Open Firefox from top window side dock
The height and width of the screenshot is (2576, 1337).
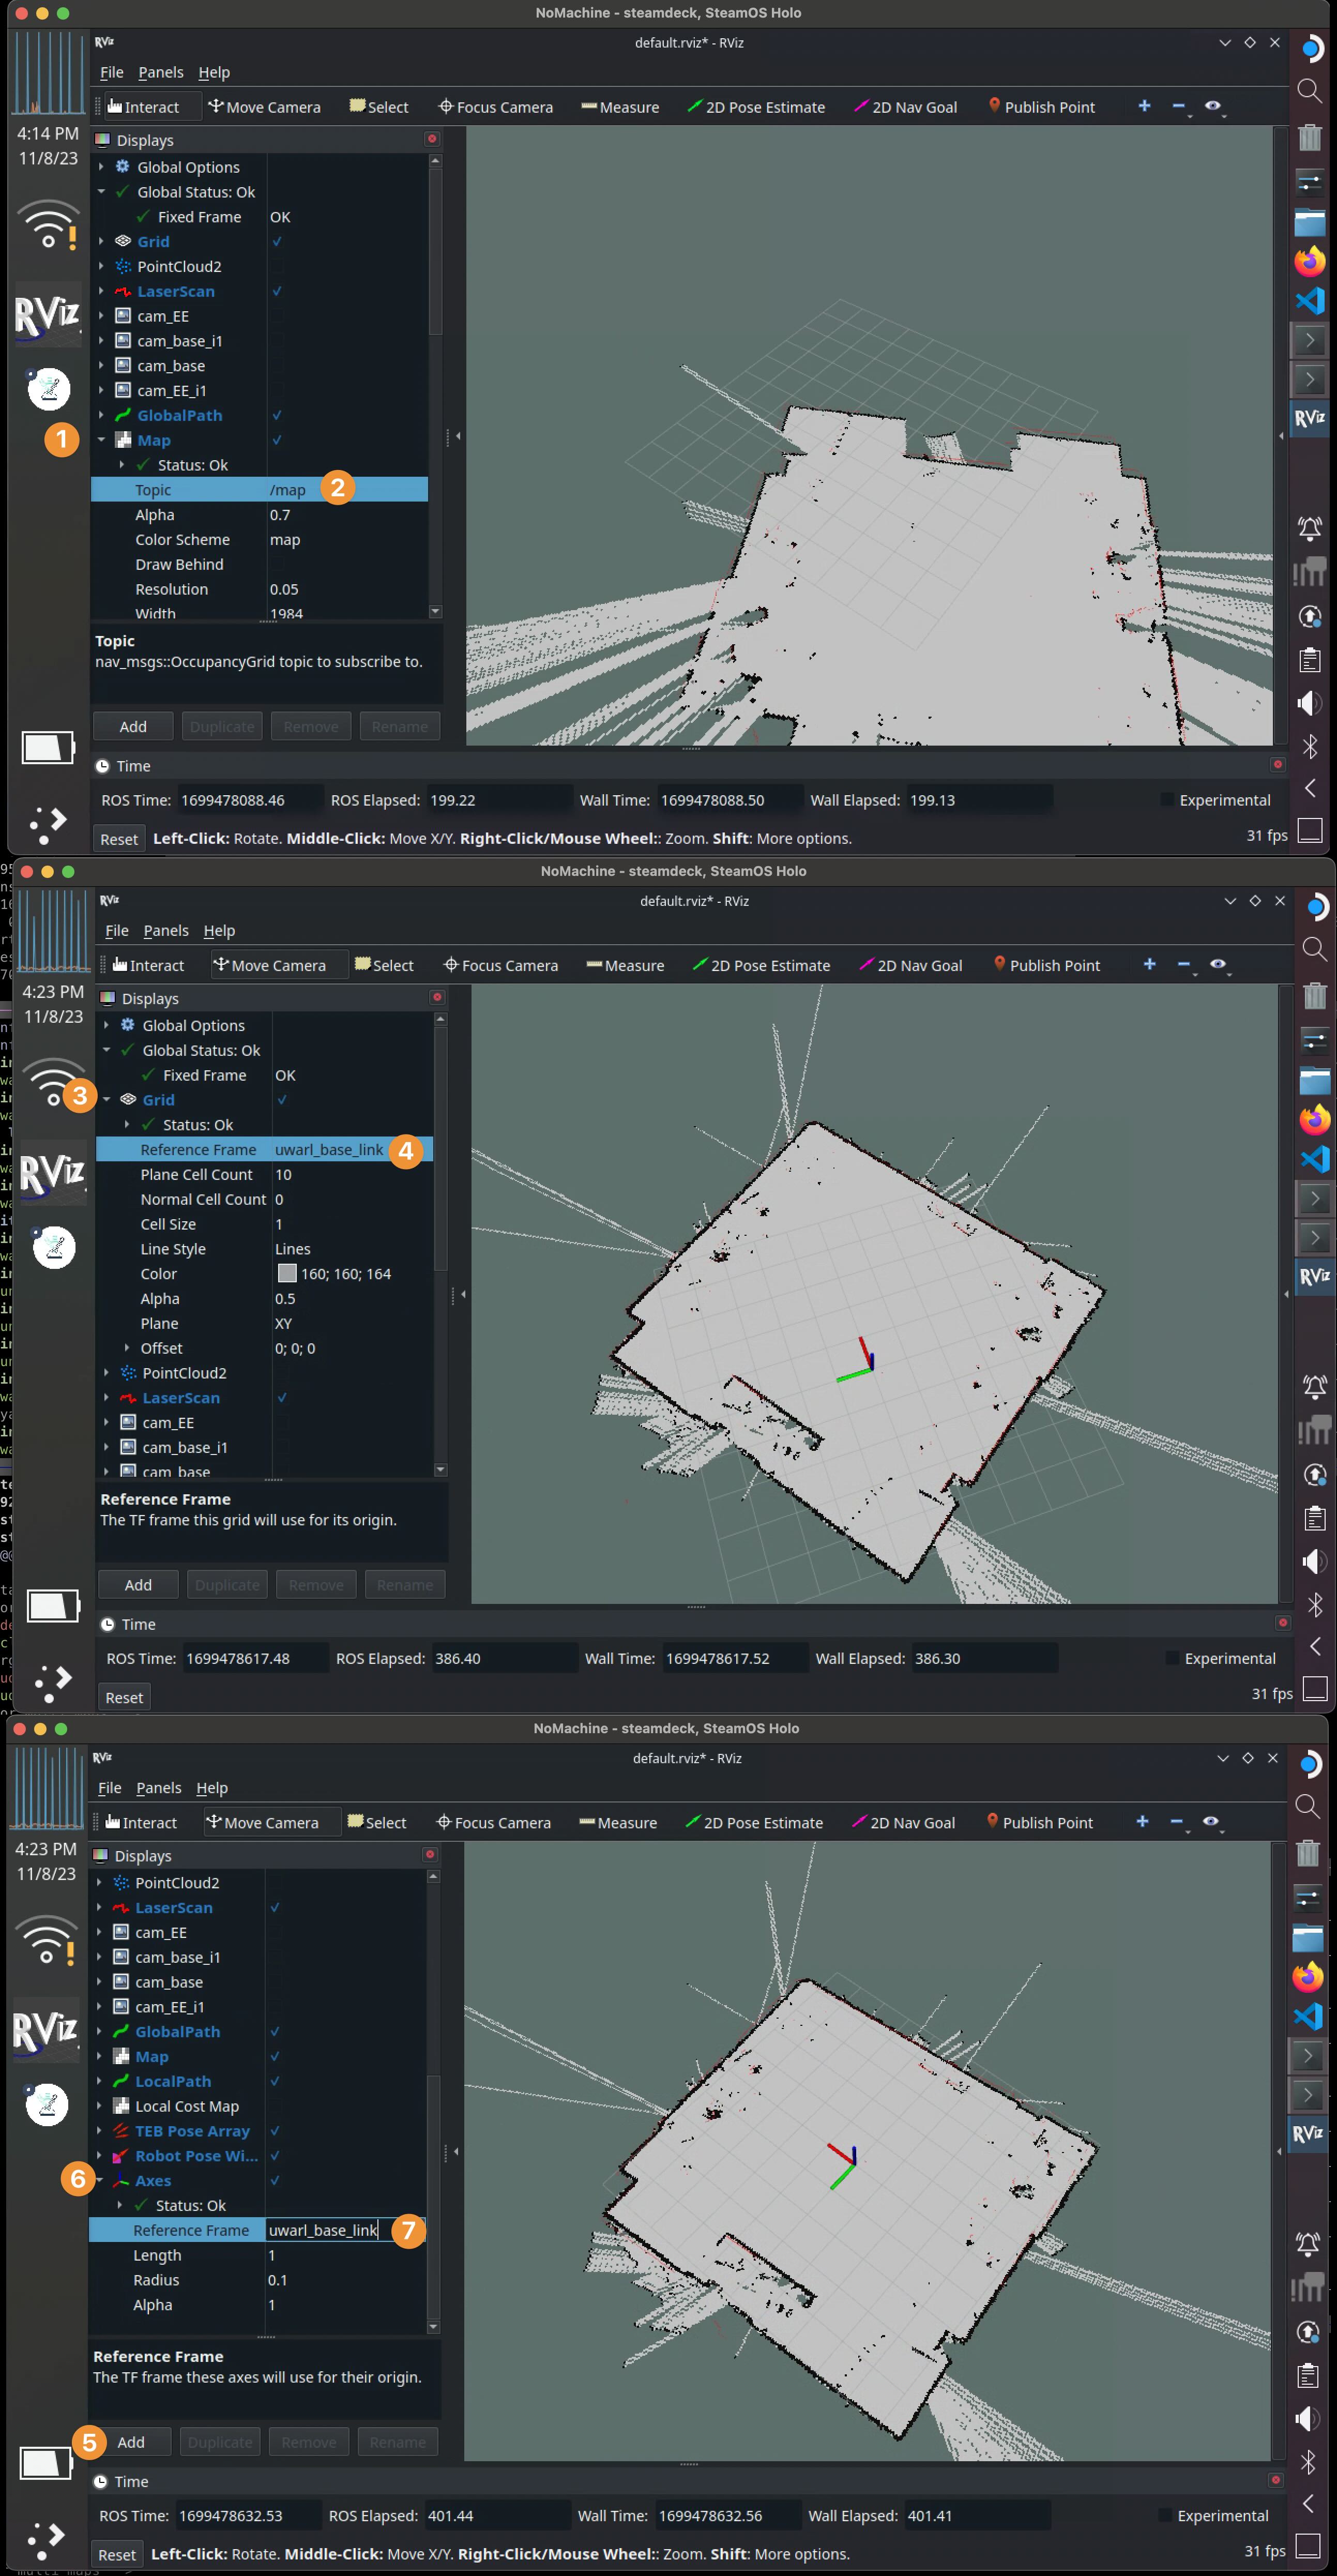click(1309, 262)
